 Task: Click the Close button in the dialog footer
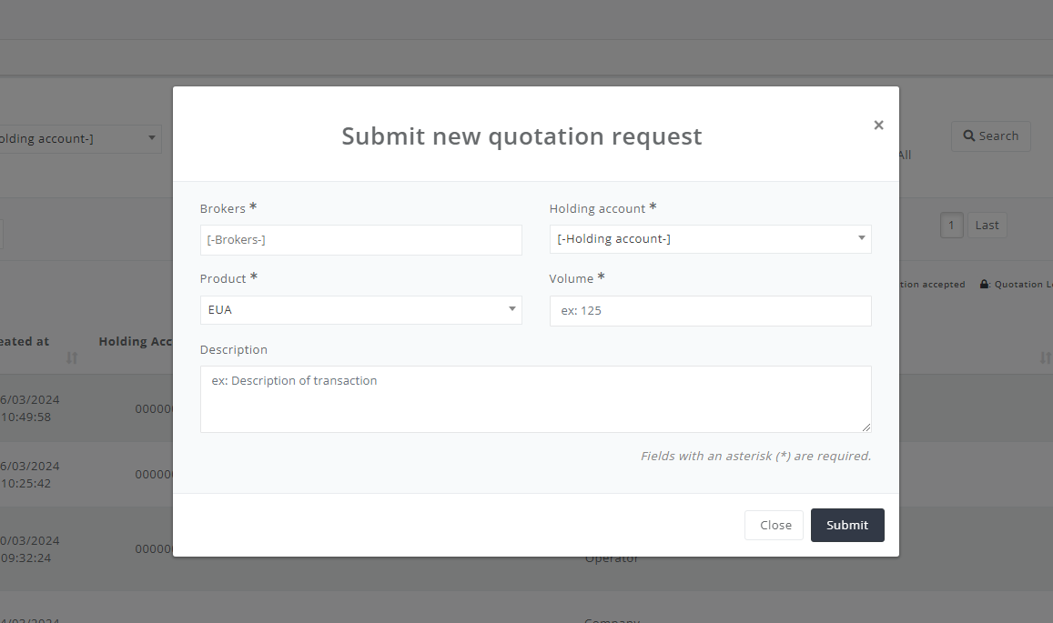(x=774, y=525)
